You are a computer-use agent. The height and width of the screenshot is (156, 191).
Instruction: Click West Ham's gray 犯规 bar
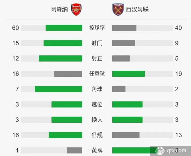[126, 135]
